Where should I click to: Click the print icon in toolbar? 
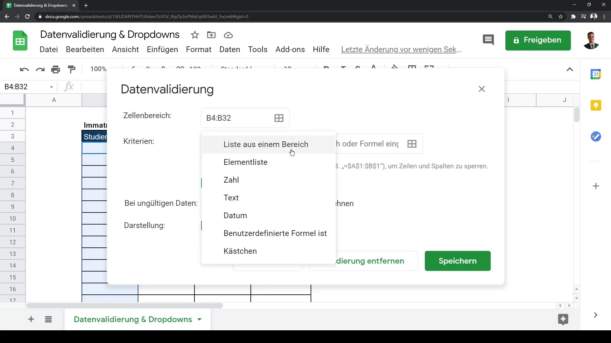point(56,69)
